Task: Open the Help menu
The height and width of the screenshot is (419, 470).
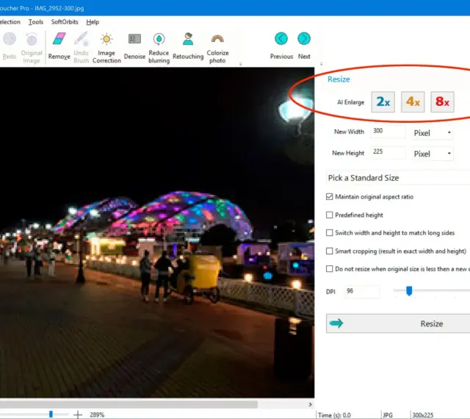Action: tap(93, 22)
